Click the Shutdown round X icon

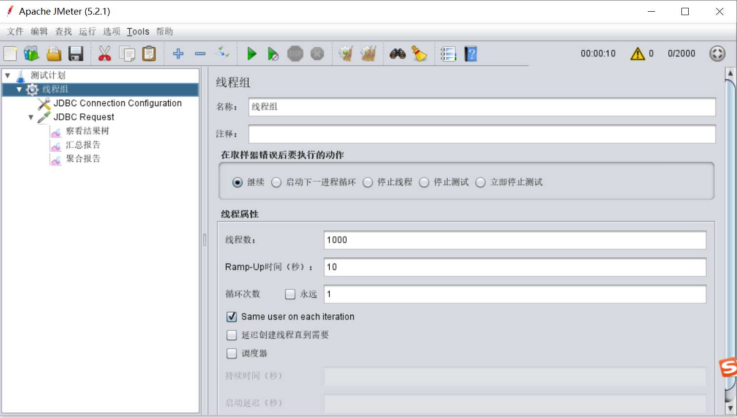(318, 54)
